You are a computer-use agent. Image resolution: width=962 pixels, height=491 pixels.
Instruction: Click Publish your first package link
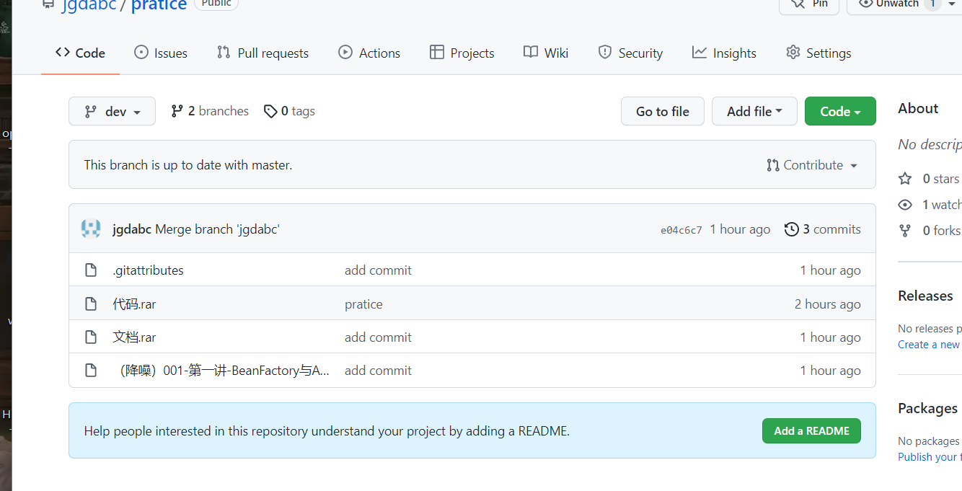929,457
